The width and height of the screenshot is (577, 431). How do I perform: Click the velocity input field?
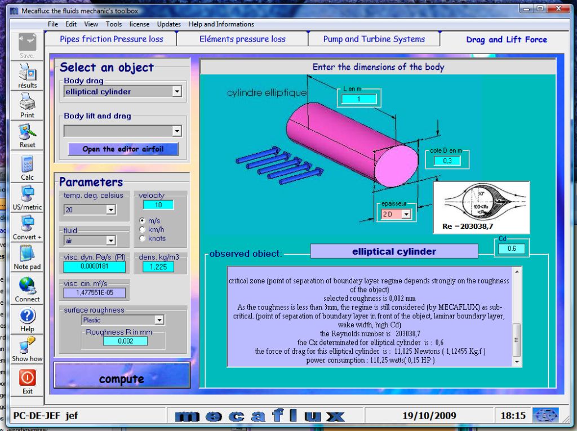[158, 205]
